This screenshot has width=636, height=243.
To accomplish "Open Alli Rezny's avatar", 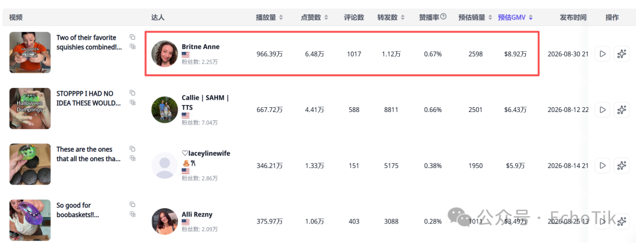I will pos(165,221).
